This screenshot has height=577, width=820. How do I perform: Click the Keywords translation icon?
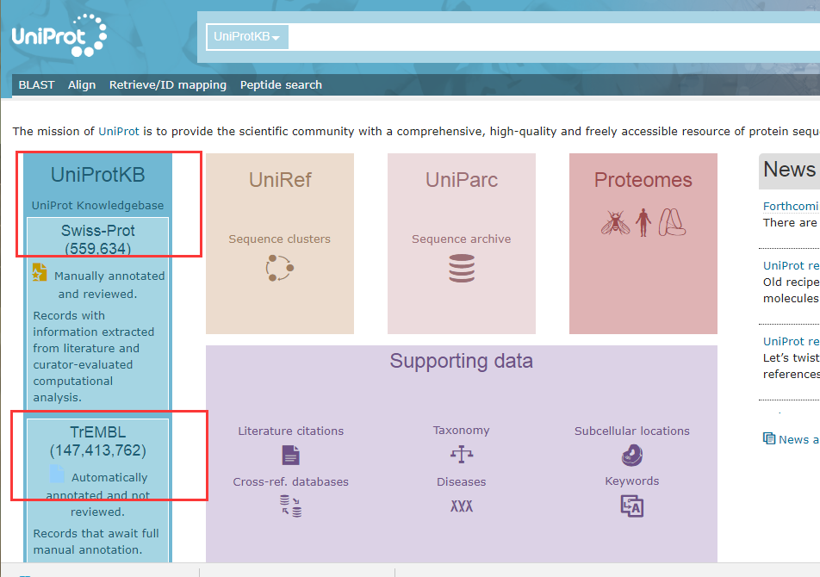tap(632, 506)
